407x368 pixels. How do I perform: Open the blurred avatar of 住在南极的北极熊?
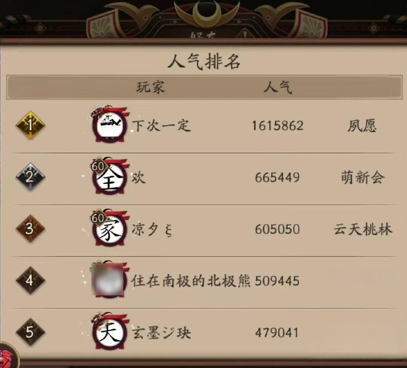pos(109,280)
